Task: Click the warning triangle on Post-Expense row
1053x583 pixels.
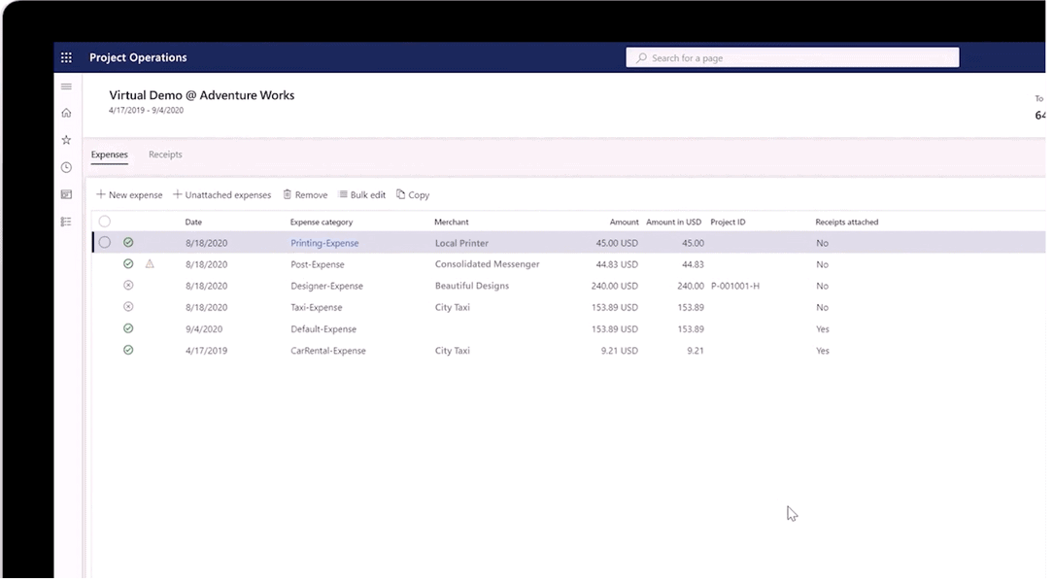Action: point(150,264)
